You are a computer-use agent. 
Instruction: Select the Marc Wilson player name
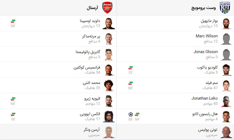point(207,36)
